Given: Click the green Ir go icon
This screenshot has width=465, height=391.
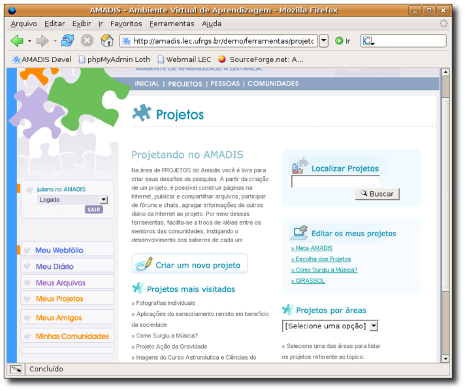Looking at the screenshot, I should [339, 41].
